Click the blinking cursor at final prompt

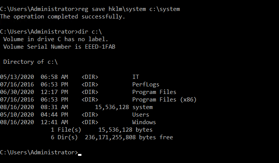80,155
